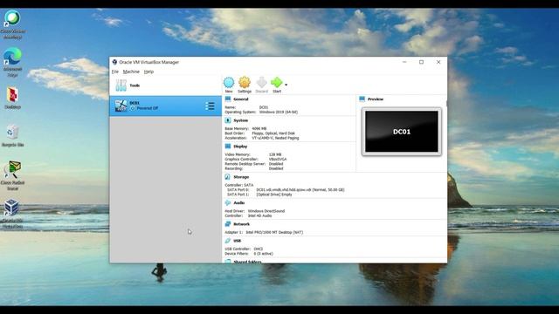Click the Operating System Windows 2019 value

pyautogui.click(x=279, y=112)
